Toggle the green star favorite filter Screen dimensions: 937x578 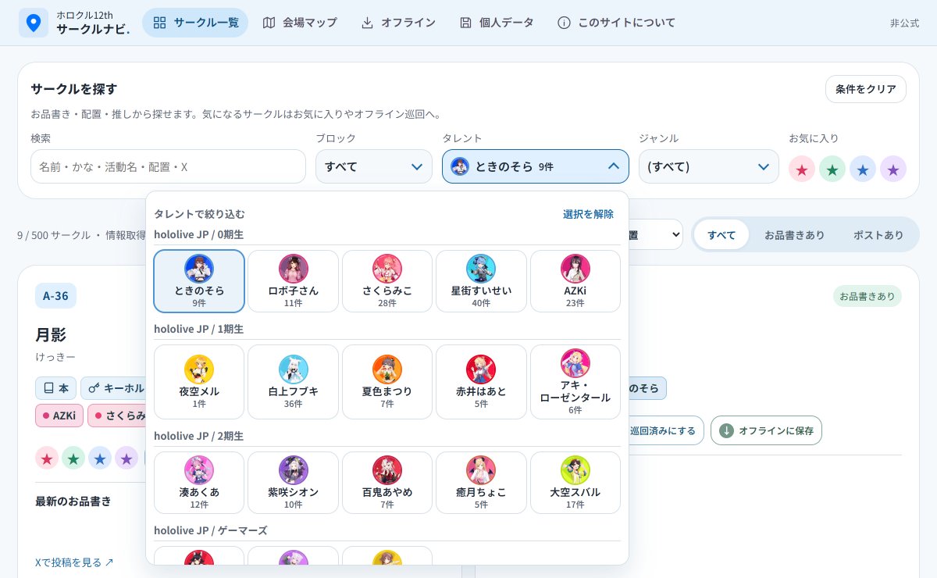pyautogui.click(x=832, y=169)
